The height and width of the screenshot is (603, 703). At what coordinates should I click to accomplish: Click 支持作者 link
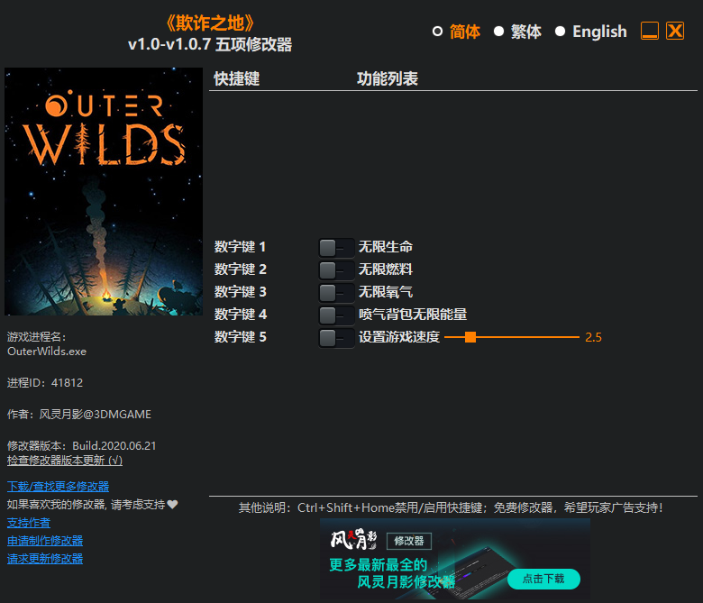(x=29, y=523)
